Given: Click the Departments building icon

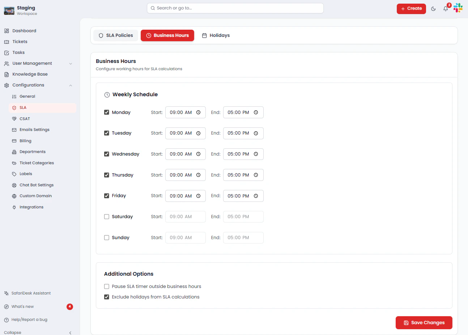Looking at the screenshot, I should 14,152.
